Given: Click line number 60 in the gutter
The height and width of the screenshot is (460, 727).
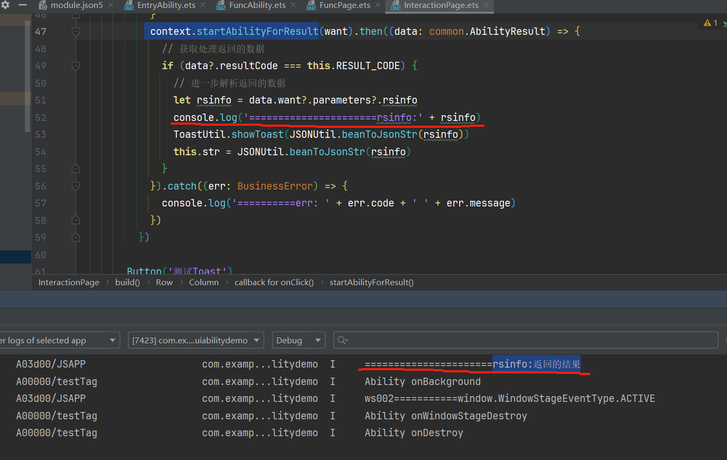Looking at the screenshot, I should (41, 255).
